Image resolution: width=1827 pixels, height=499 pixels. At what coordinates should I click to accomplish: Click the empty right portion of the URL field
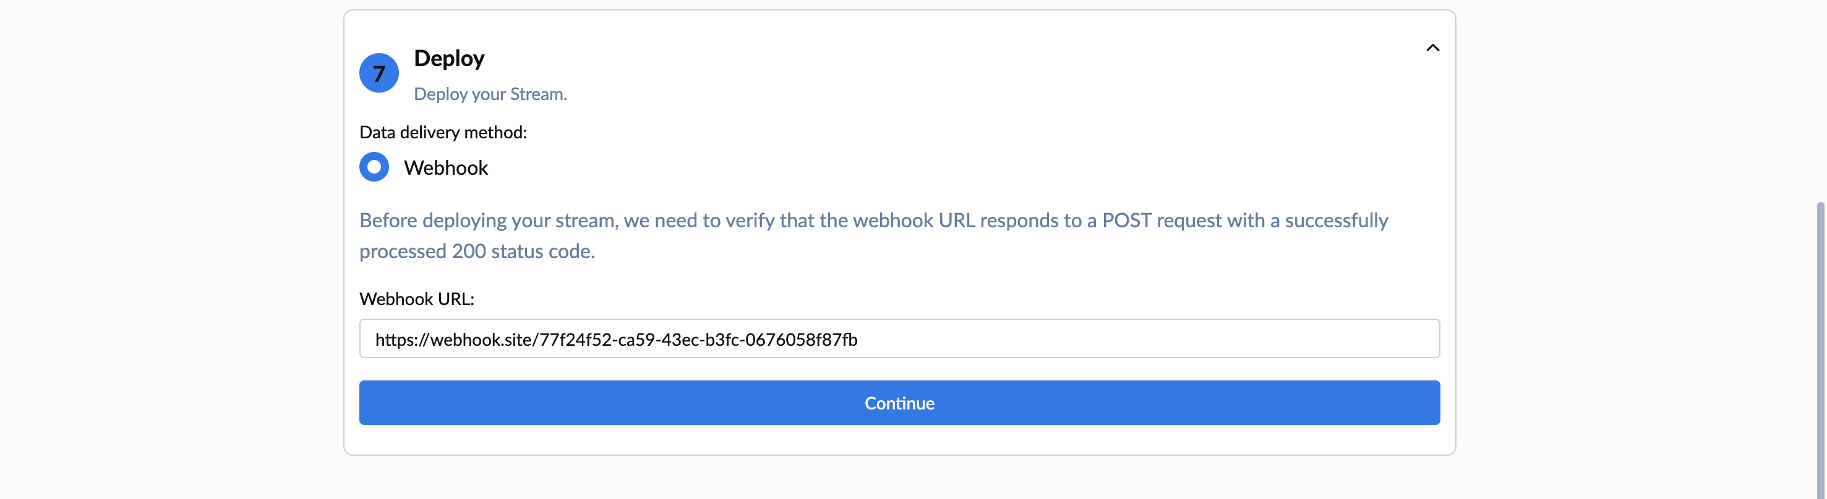[x=1205, y=338]
